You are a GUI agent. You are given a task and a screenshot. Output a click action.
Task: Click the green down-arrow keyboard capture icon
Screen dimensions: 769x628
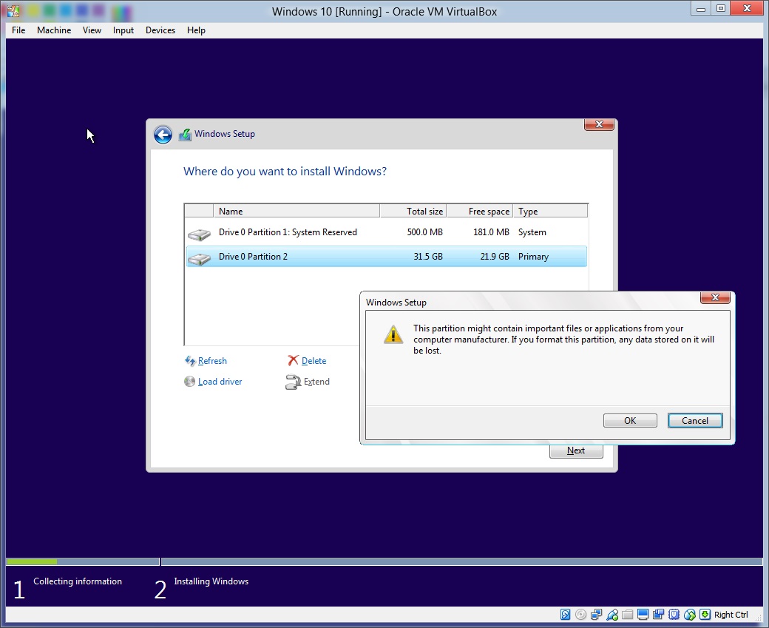[705, 614]
